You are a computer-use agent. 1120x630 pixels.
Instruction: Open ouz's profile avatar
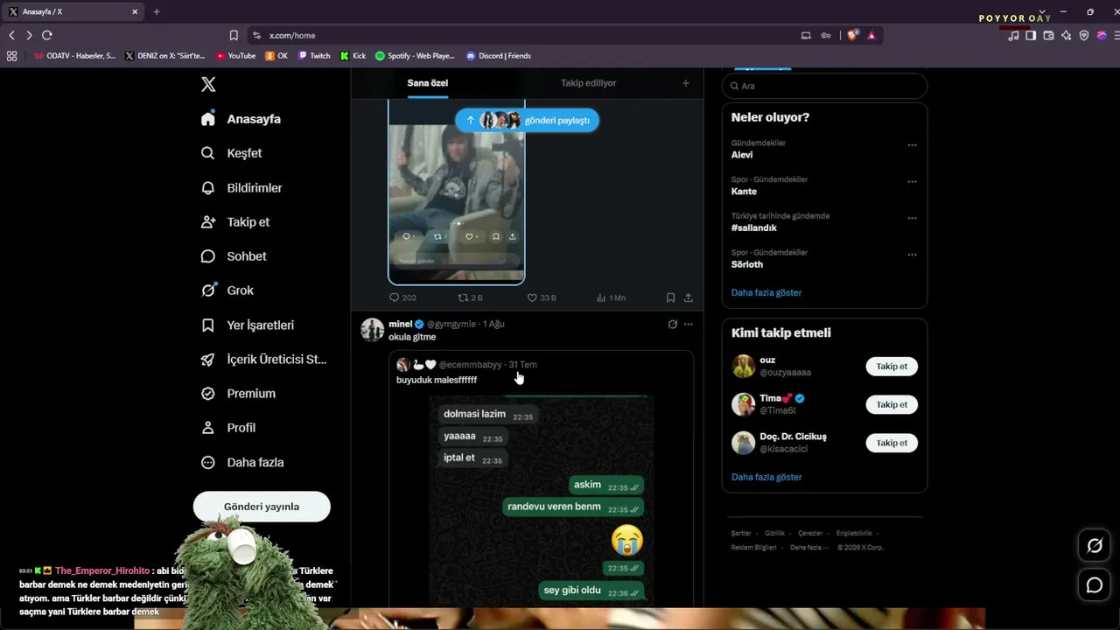pos(744,367)
